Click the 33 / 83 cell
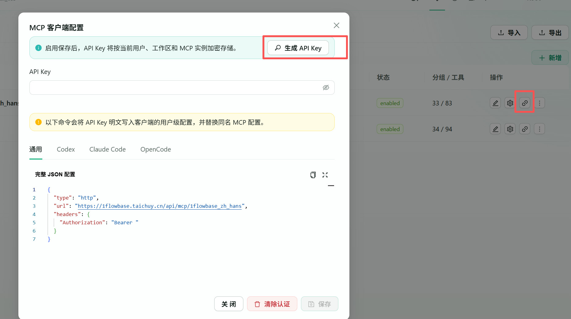571x319 pixels. 442,103
